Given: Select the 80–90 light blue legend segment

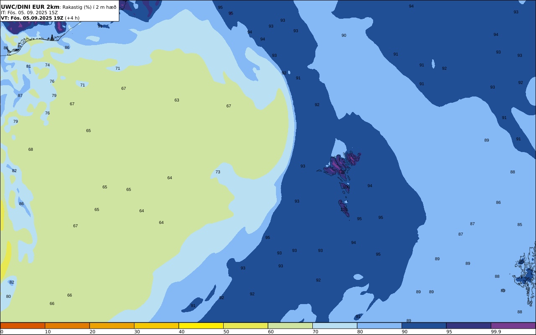Looking at the screenshot, I should [379, 325].
